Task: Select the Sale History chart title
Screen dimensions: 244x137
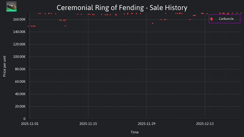Action: [x=122, y=8]
